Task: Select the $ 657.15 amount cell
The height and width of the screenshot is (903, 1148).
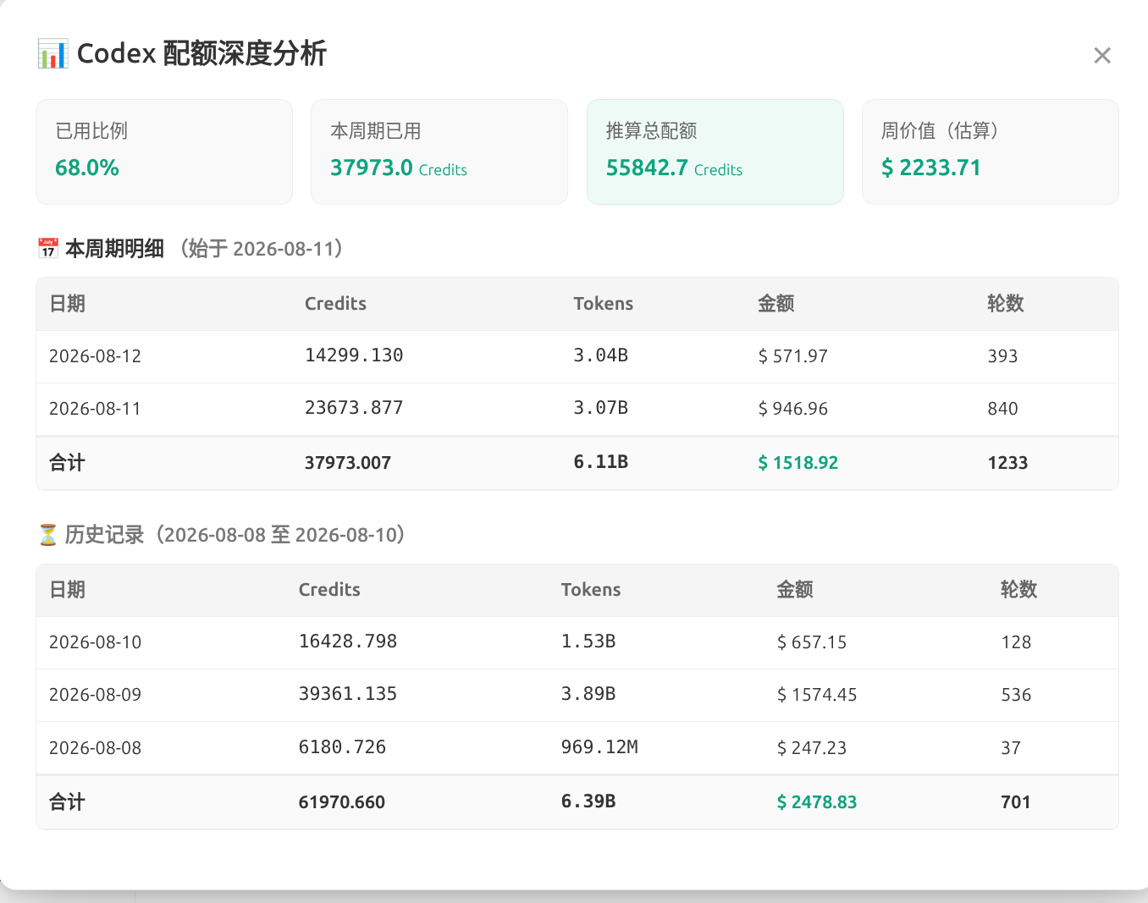Action: [x=812, y=642]
